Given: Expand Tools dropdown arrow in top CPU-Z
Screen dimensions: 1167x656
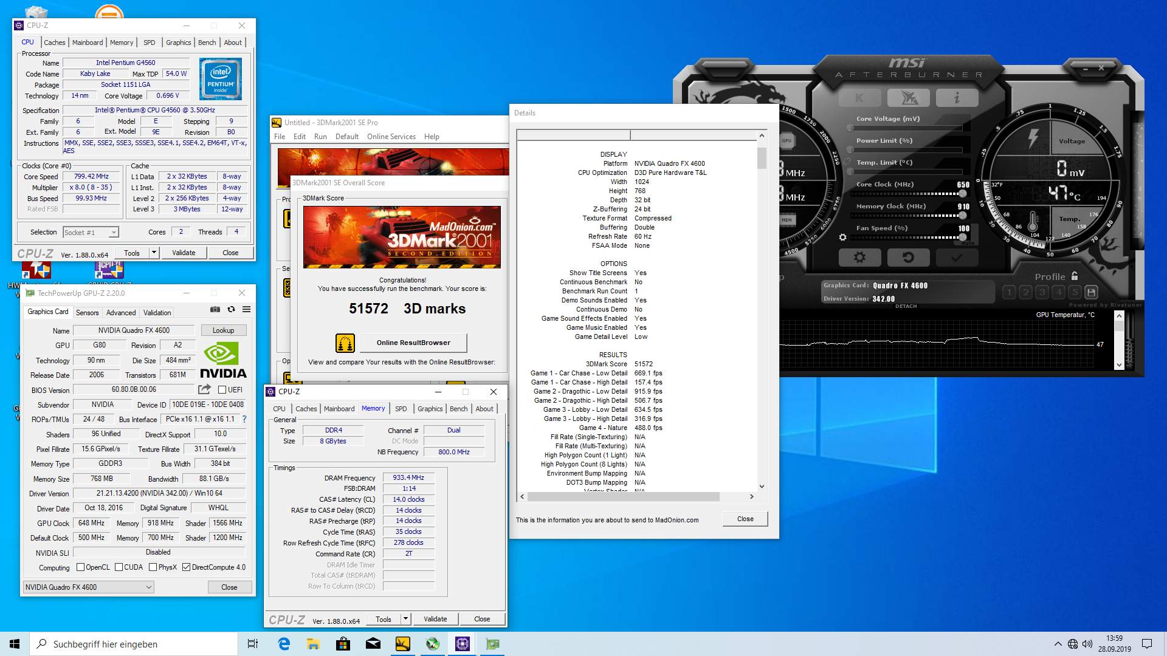Looking at the screenshot, I should click(x=154, y=253).
